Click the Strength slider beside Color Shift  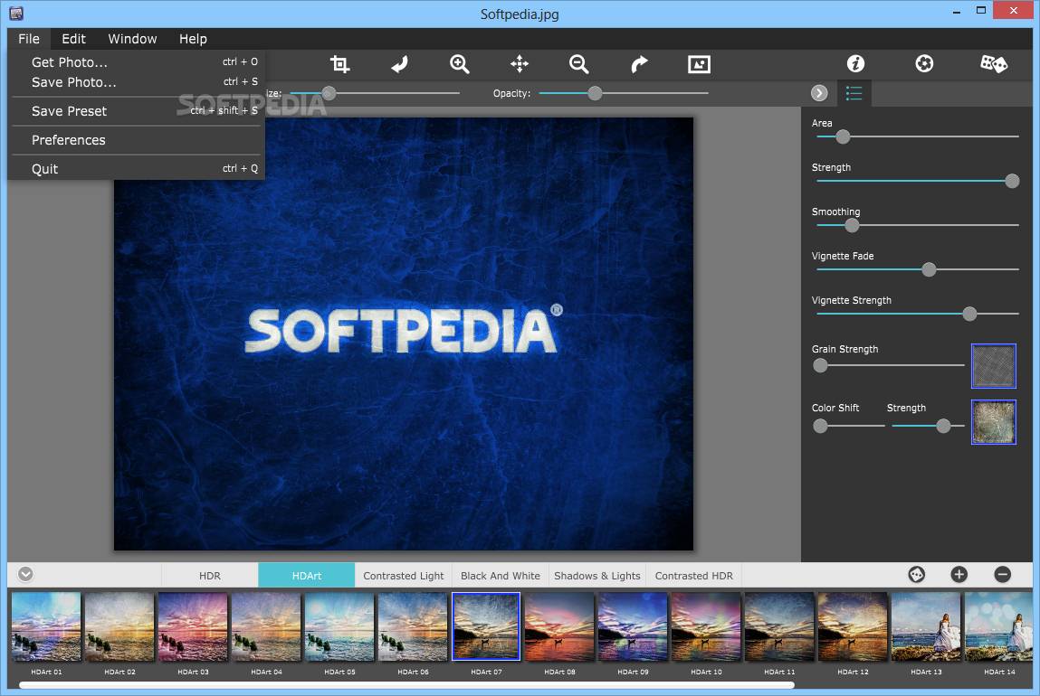pos(943,426)
